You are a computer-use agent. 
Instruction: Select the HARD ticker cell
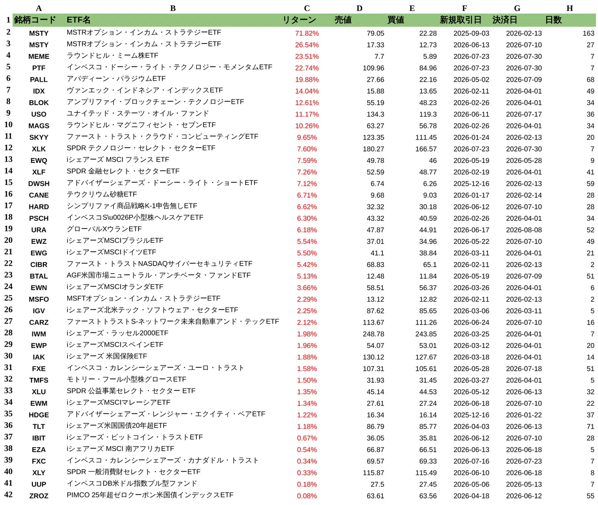(39, 206)
